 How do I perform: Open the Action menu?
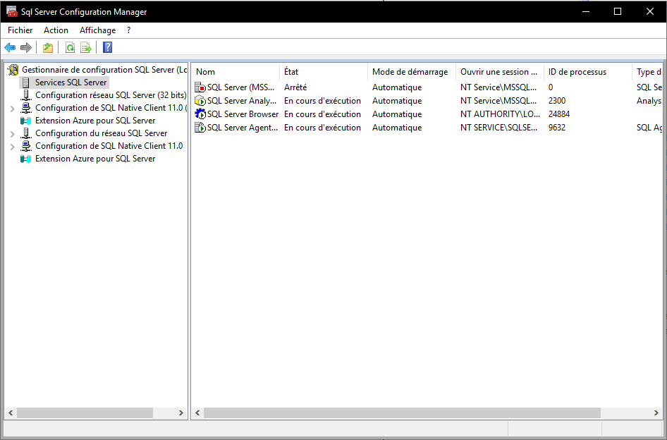pos(56,30)
